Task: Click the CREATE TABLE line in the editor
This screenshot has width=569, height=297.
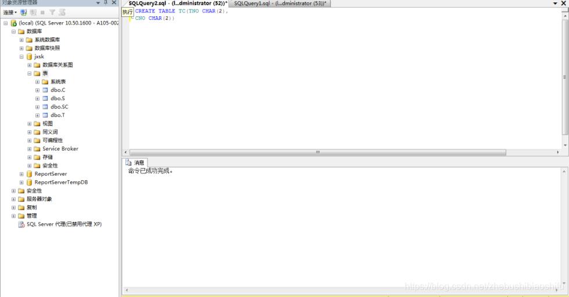Action: (181, 11)
